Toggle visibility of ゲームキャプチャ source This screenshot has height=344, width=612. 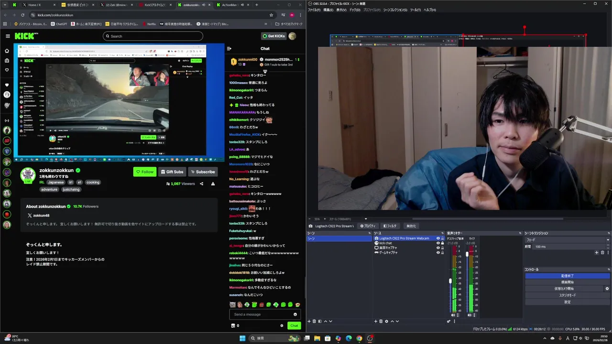(x=438, y=252)
